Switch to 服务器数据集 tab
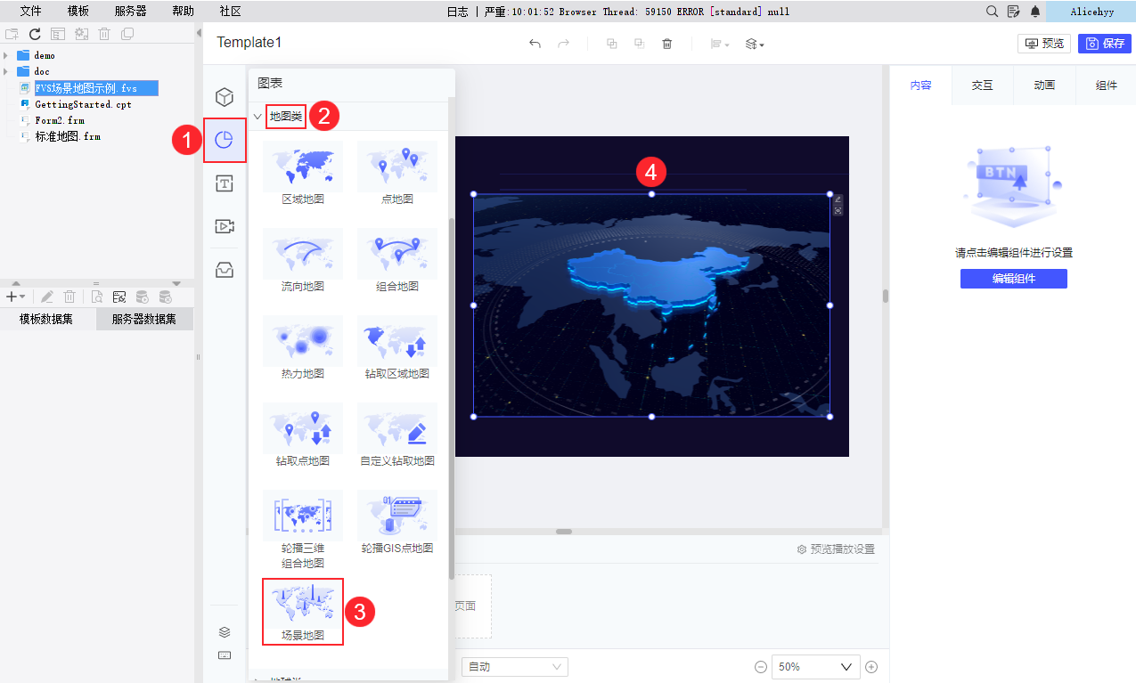Image resolution: width=1136 pixels, height=683 pixels. pos(144,320)
